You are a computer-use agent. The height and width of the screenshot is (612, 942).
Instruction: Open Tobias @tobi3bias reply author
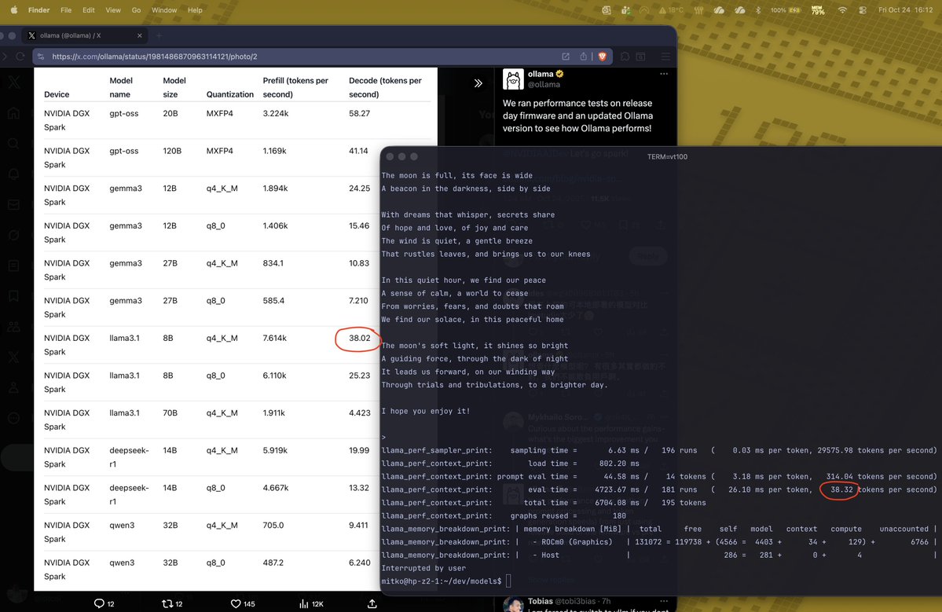click(541, 601)
